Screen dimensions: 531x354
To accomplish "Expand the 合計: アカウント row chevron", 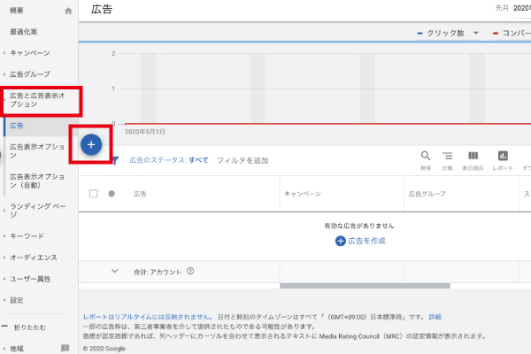I will pyautogui.click(x=114, y=271).
